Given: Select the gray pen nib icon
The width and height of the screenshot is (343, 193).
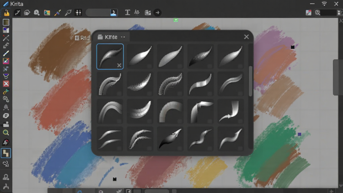Looking at the screenshot, I should point(68,13).
